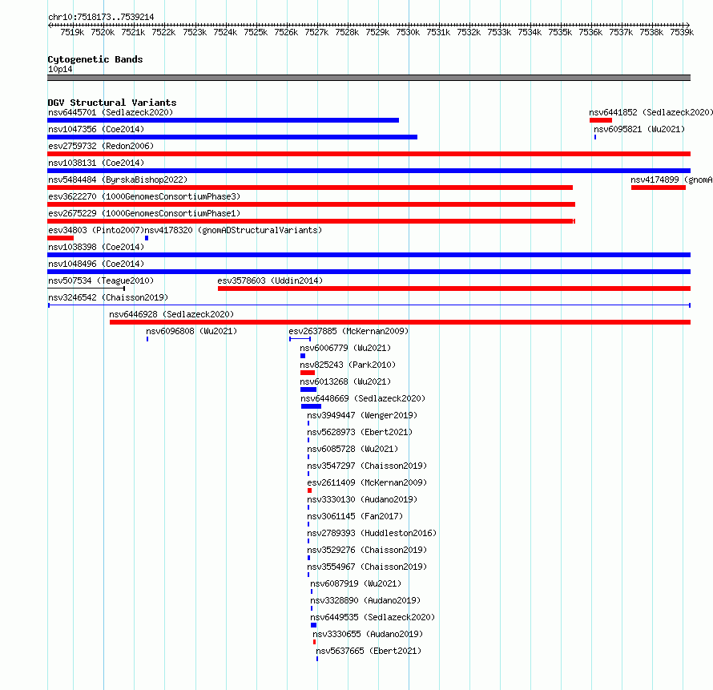713x690 pixels.
Task: Open nsv2789393 (Huddleston2016) variant label
Action: pos(372,533)
